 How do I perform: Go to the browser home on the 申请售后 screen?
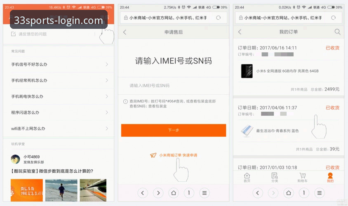click(174, 193)
